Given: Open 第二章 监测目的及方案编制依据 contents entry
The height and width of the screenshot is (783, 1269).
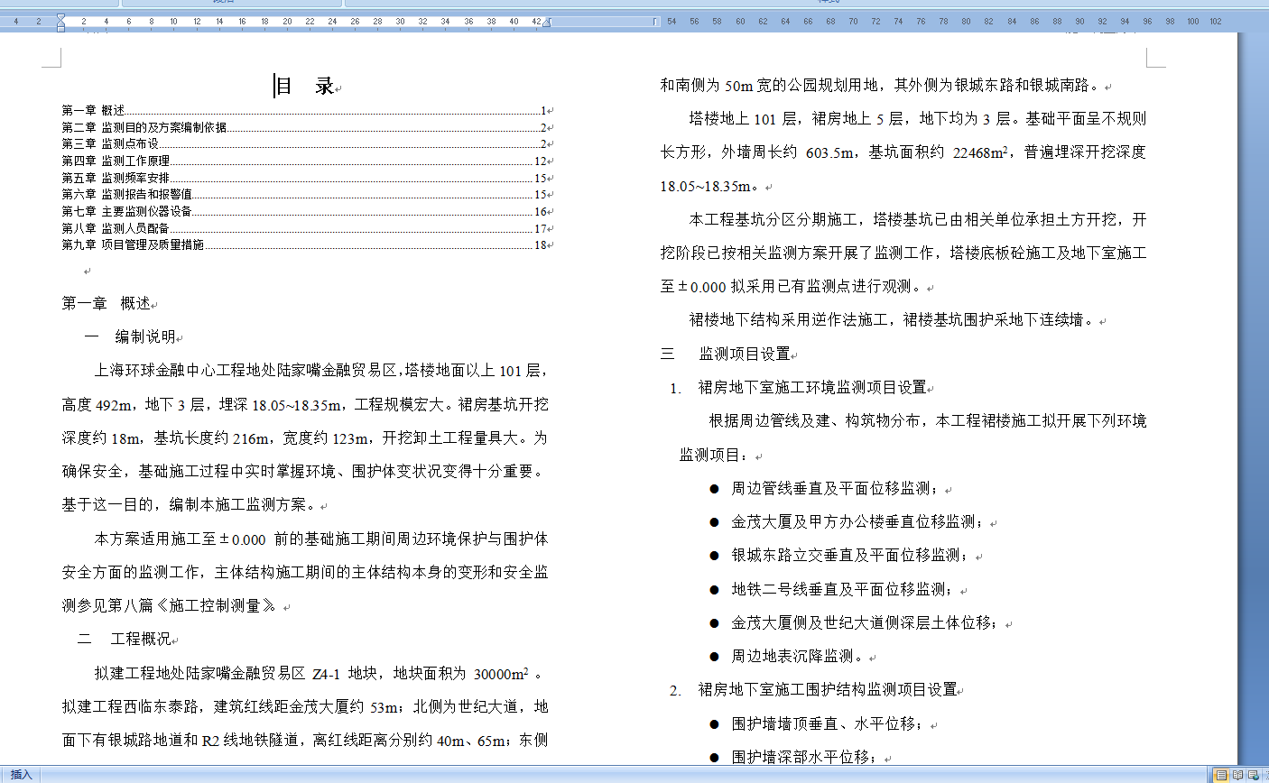Looking at the screenshot, I should click(x=144, y=127).
